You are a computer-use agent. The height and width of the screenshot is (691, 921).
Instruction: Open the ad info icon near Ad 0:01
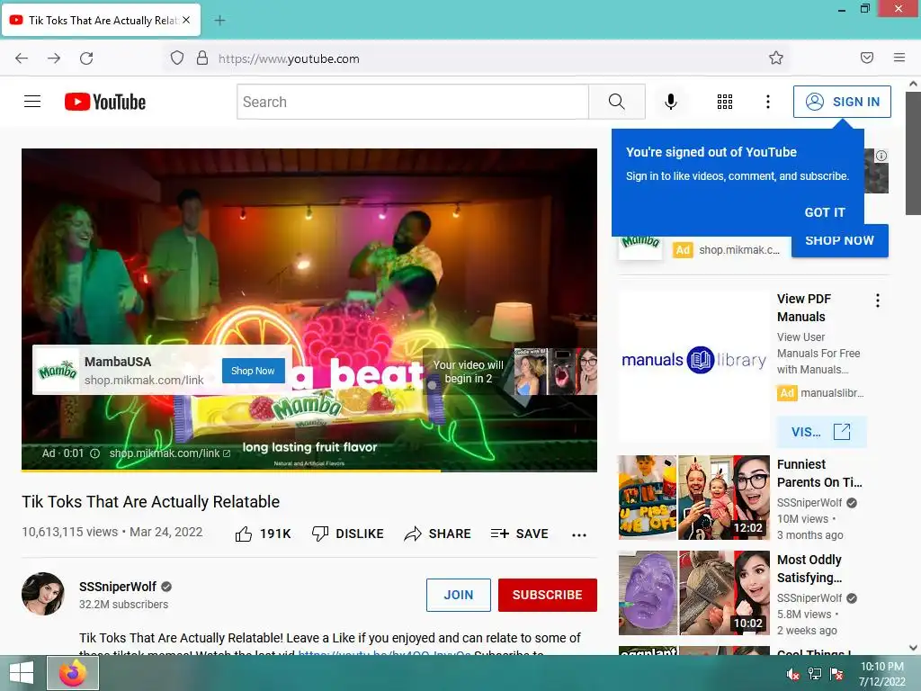tap(95, 453)
